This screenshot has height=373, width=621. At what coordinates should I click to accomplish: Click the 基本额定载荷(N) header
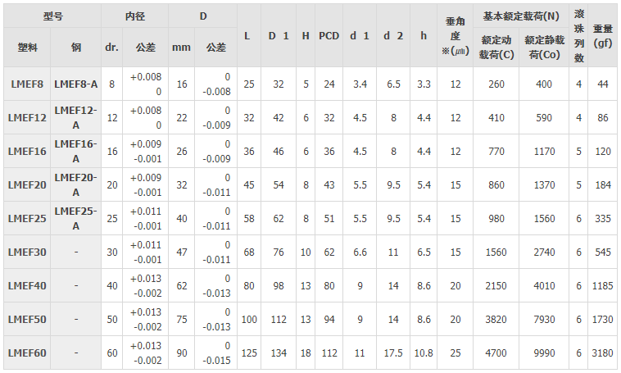[x=520, y=16]
